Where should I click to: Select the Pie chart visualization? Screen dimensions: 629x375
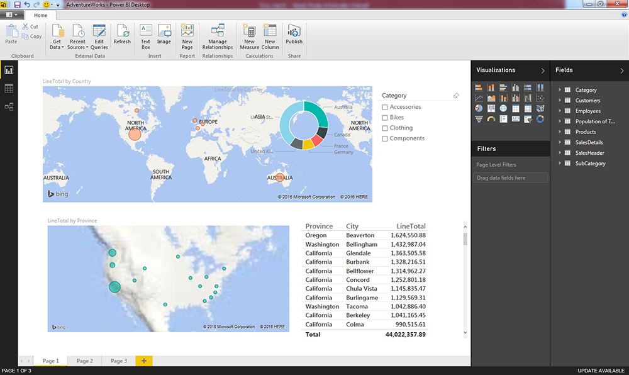[x=479, y=108]
